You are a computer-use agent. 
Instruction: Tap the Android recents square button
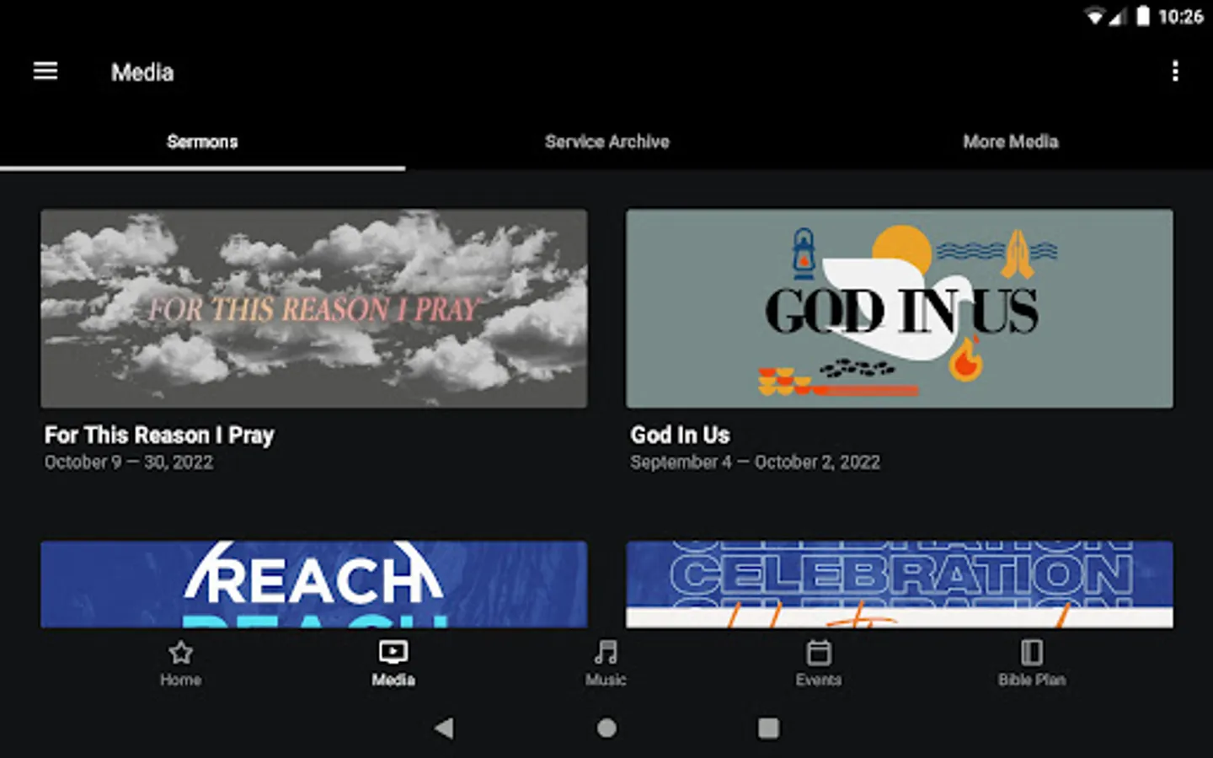click(768, 728)
